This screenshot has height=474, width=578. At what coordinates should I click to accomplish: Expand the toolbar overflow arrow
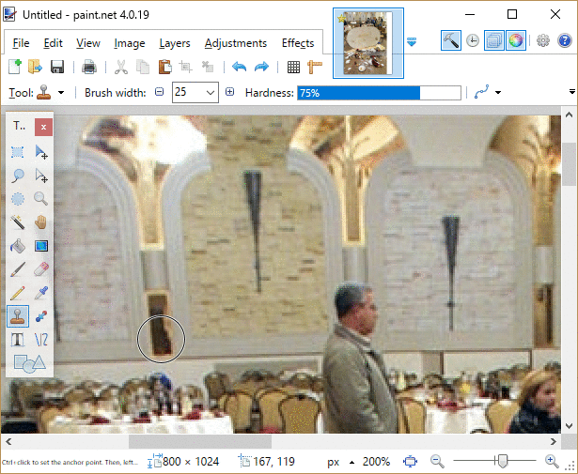(572, 91)
